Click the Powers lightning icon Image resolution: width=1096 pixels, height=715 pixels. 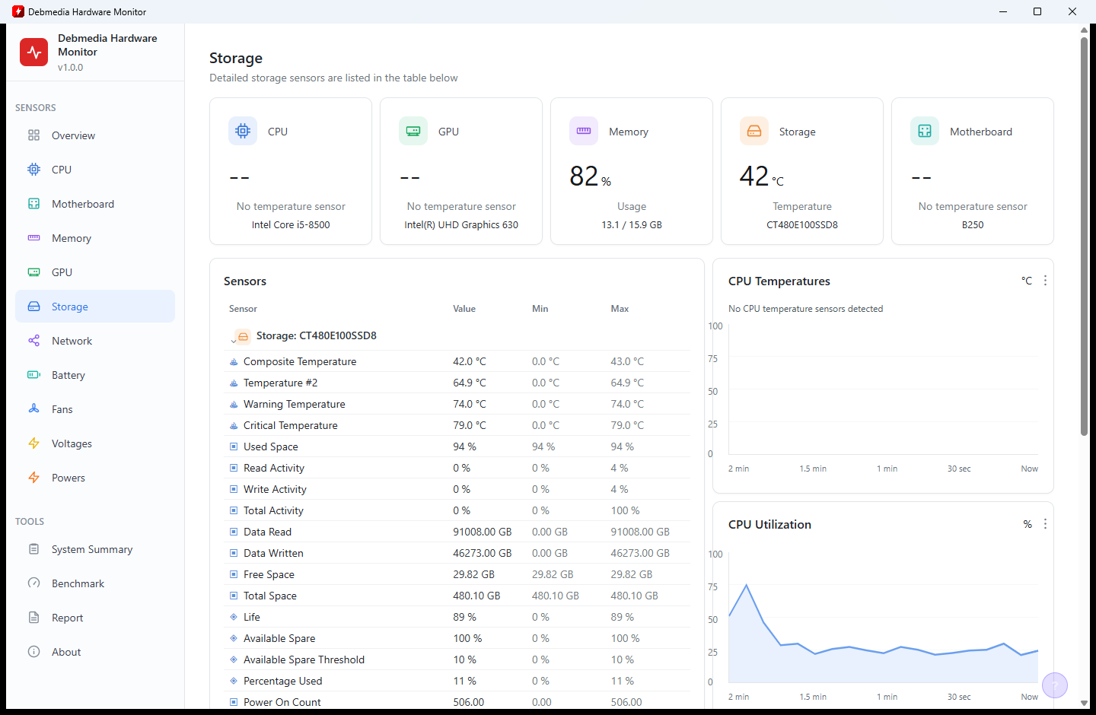click(33, 478)
